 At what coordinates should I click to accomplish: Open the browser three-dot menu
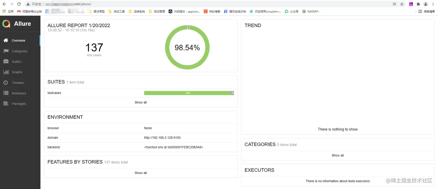[433, 4]
